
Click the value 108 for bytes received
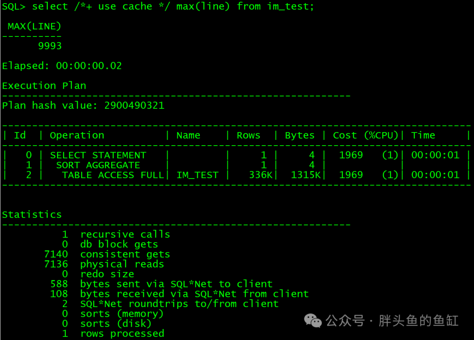click(59, 294)
